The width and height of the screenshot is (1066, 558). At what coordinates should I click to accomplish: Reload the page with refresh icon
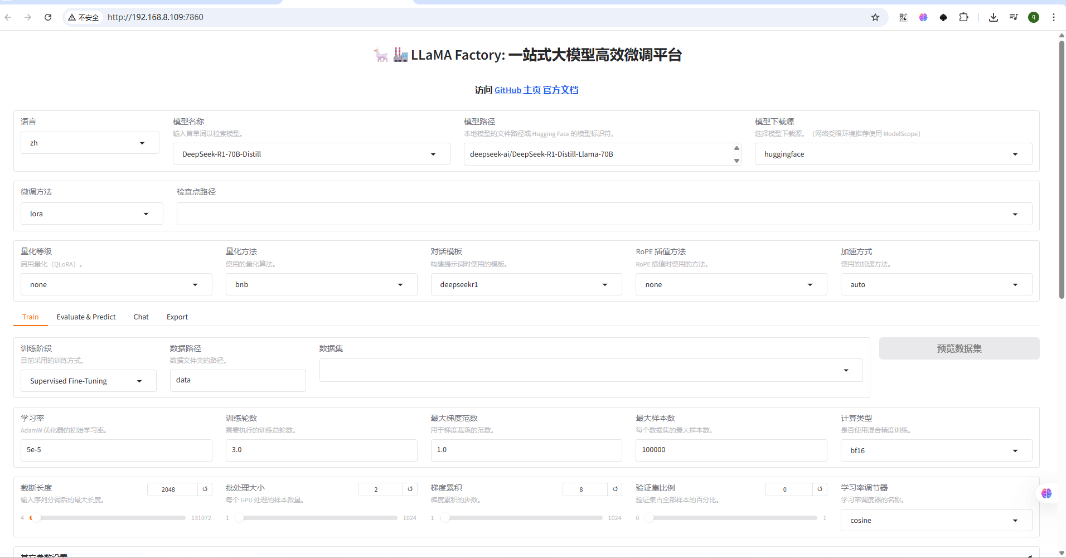(x=48, y=17)
